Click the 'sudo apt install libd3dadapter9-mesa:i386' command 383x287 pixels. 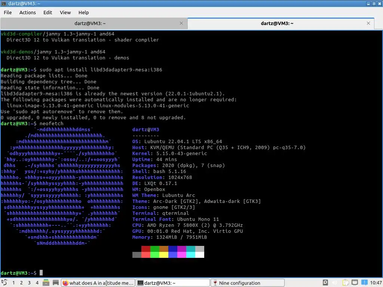(x=101, y=70)
